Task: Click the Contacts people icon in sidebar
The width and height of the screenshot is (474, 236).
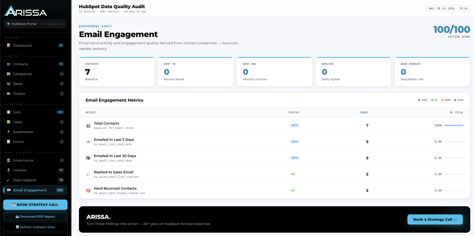Action: (9, 64)
